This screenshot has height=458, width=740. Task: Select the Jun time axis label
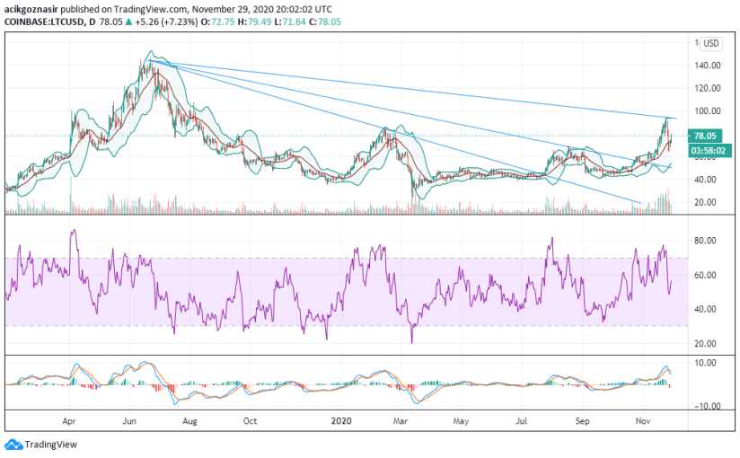[129, 420]
